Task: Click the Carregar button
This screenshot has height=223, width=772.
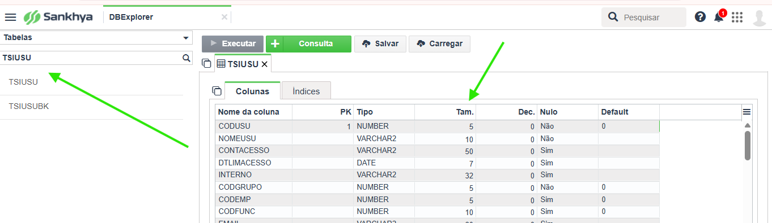Action: point(439,43)
